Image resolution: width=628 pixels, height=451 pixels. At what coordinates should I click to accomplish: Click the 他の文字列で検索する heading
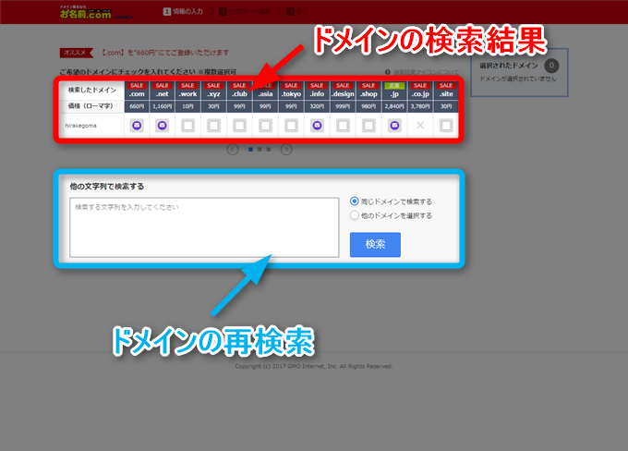(x=107, y=187)
